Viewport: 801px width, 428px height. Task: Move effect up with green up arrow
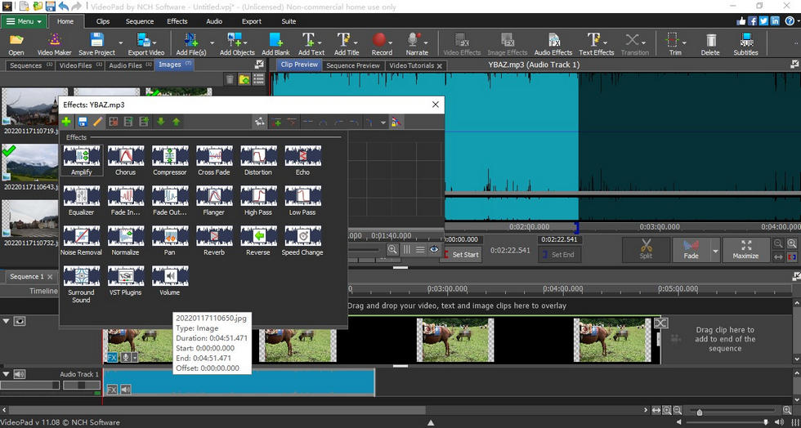[x=177, y=122]
